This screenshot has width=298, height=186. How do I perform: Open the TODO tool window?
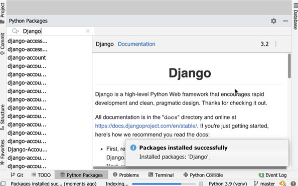pyautogui.click(x=41, y=175)
